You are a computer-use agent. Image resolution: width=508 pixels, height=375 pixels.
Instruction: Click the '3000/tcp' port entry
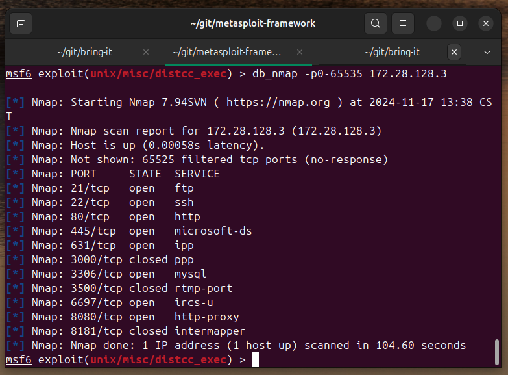97,260
